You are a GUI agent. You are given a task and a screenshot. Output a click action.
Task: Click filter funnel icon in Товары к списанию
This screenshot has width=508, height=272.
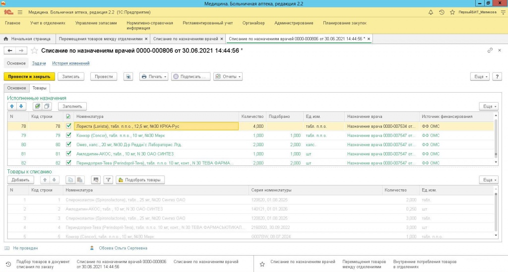108,180
